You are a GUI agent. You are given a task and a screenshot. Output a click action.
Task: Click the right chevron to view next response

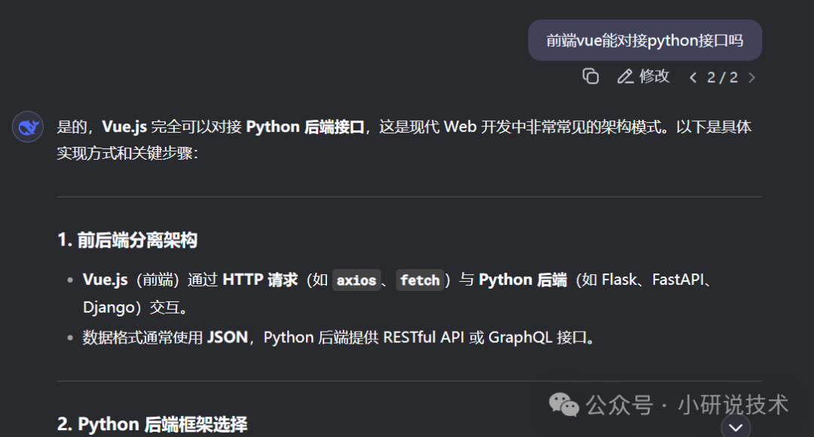(x=753, y=76)
